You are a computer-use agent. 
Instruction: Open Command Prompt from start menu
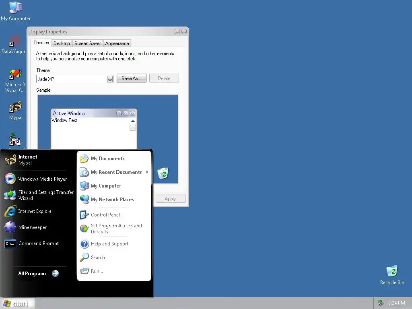tap(39, 243)
